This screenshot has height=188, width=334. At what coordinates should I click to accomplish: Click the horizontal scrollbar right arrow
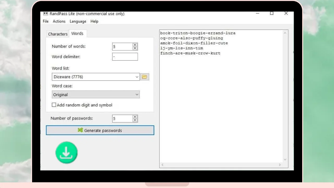[280, 165]
